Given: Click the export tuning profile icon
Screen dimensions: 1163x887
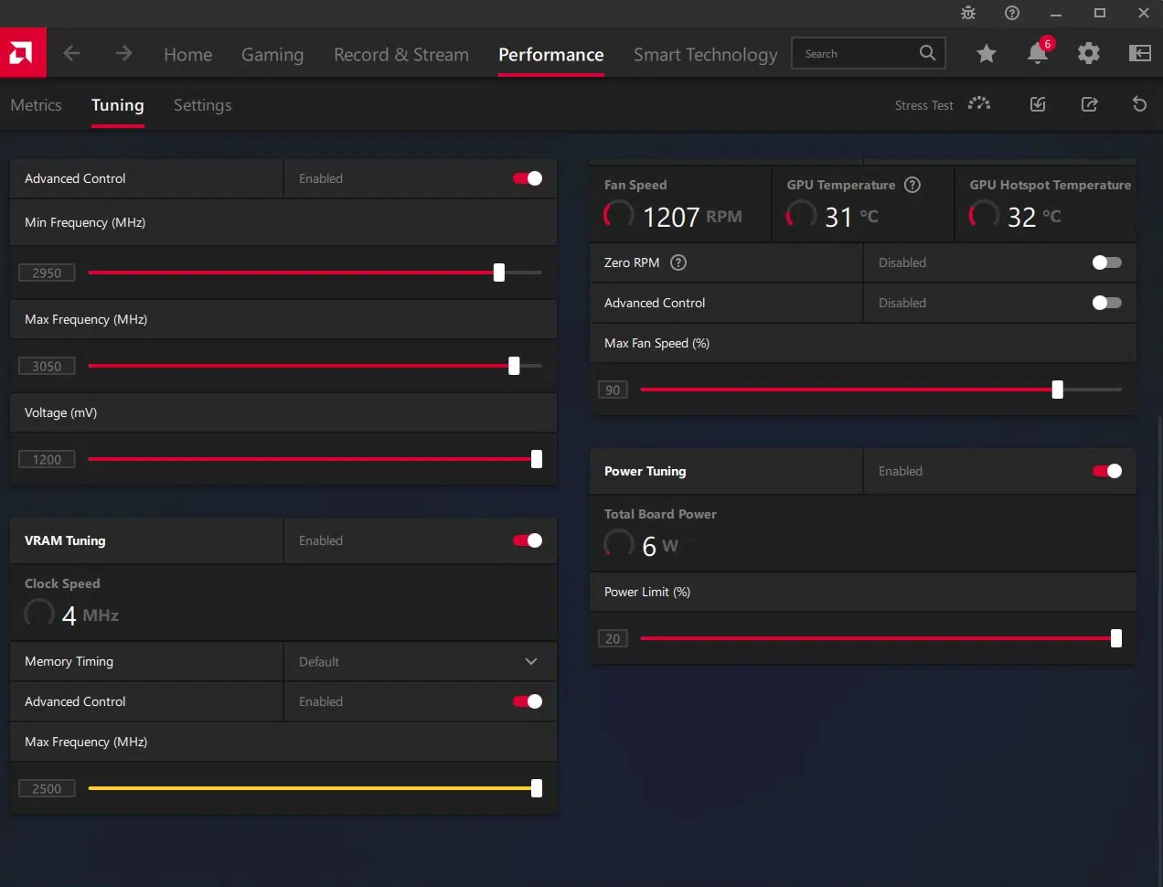Looking at the screenshot, I should point(1089,104).
